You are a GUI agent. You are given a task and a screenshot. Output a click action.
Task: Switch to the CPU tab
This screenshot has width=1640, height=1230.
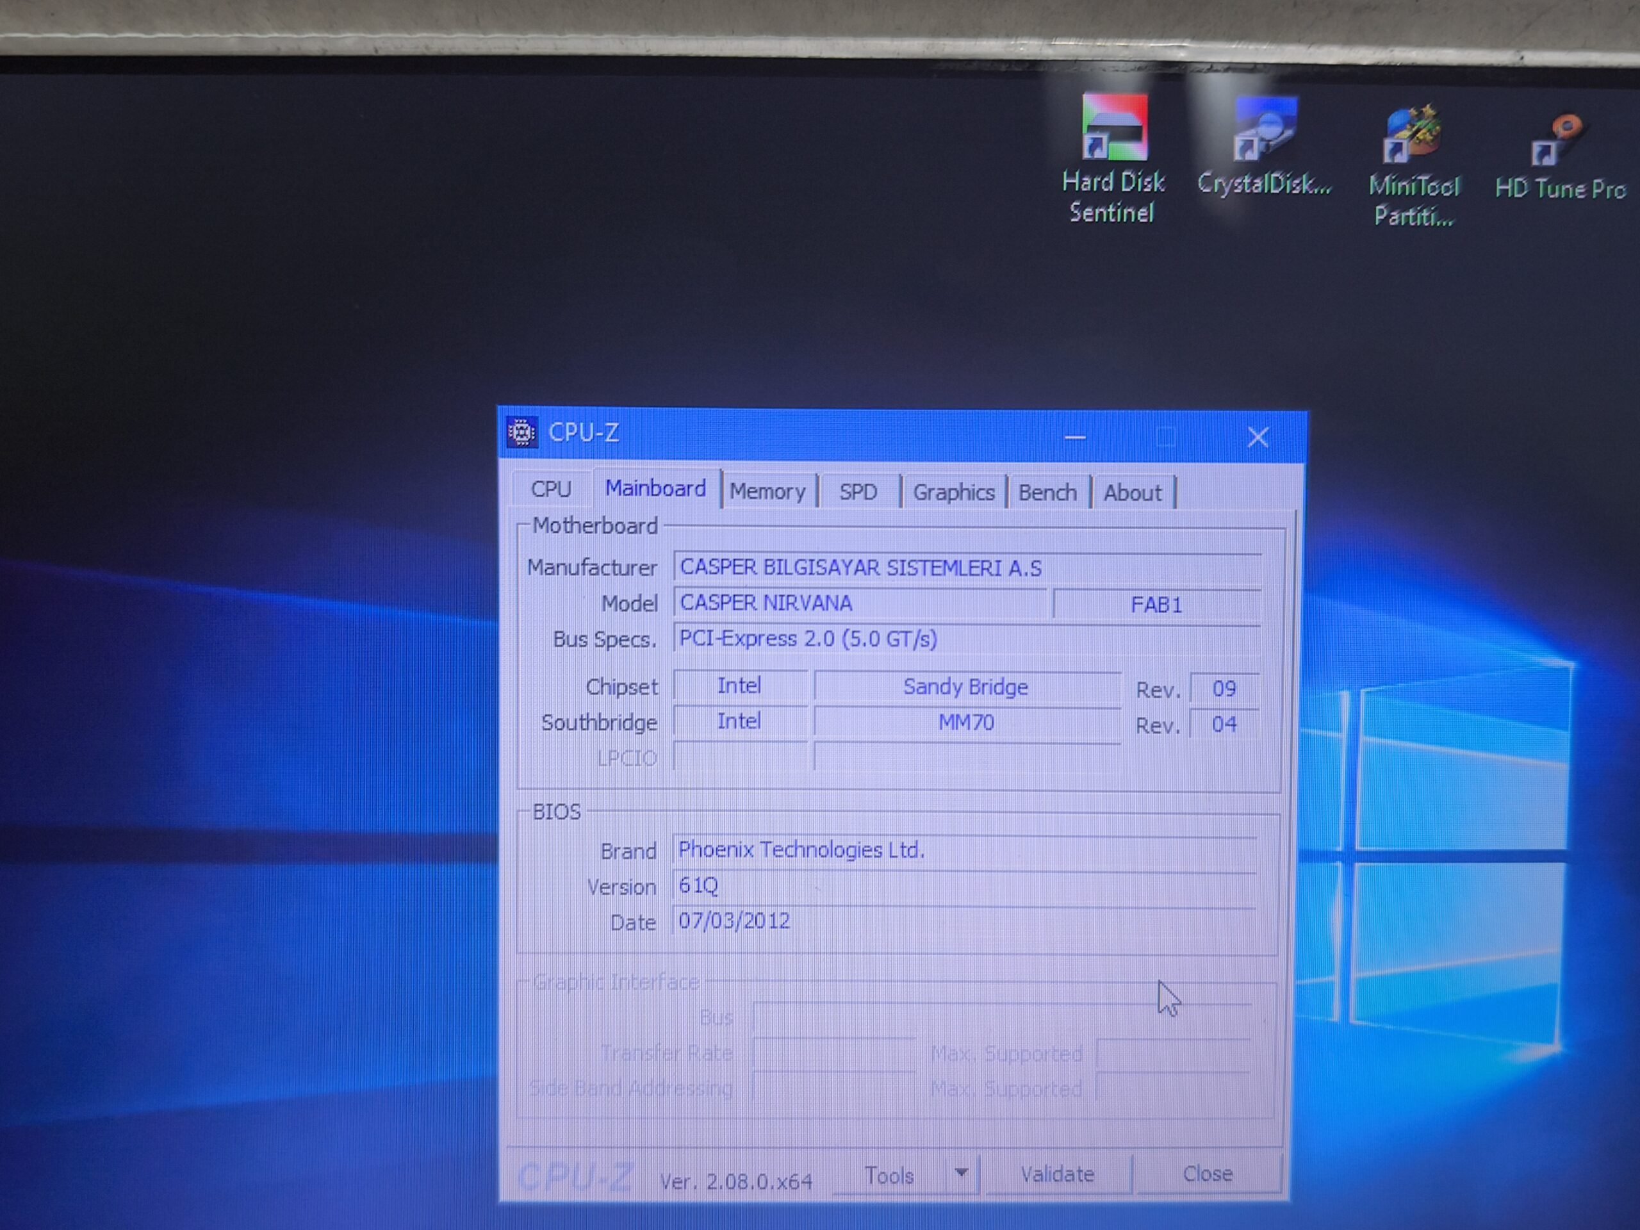click(551, 489)
